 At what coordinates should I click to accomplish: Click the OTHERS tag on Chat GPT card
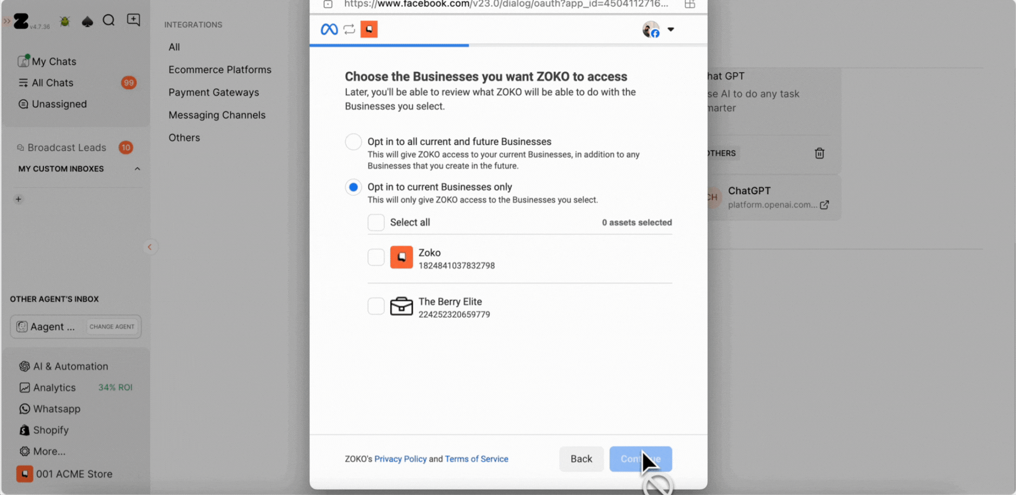pyautogui.click(x=722, y=154)
